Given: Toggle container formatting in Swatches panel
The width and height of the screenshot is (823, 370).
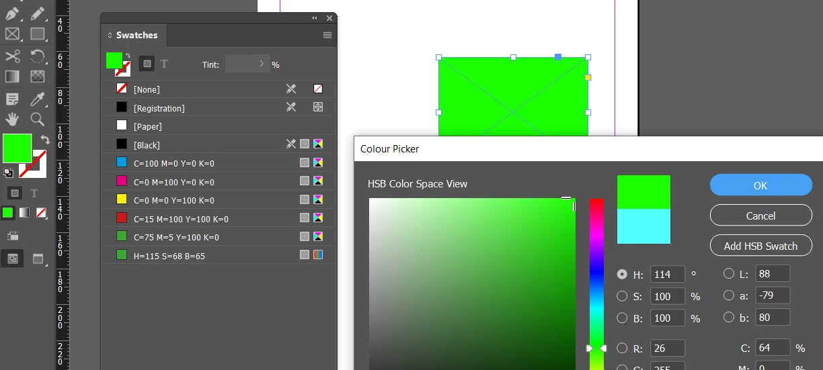Looking at the screenshot, I should point(147,64).
